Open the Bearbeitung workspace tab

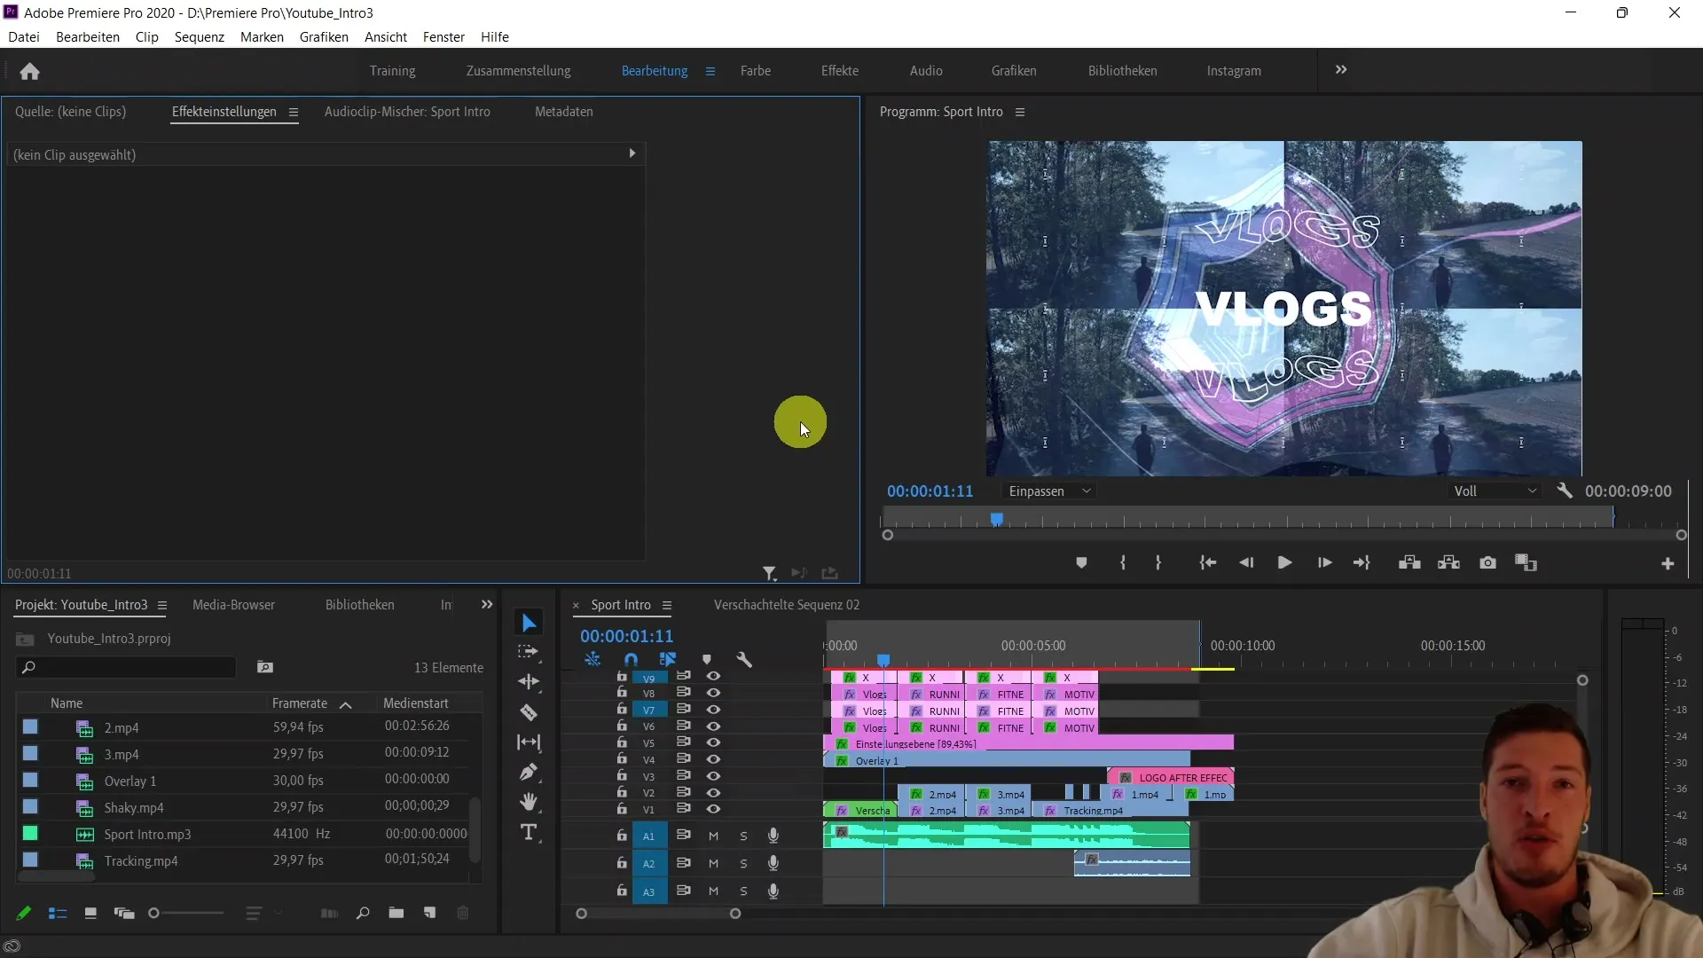(654, 70)
